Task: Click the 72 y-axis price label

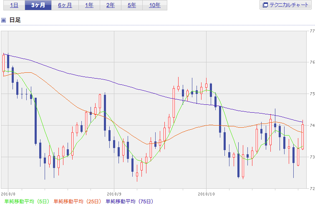Action: coord(312,188)
